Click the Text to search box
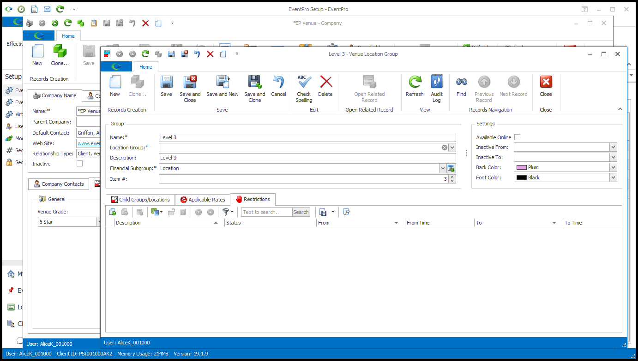638x361 pixels. (x=267, y=212)
